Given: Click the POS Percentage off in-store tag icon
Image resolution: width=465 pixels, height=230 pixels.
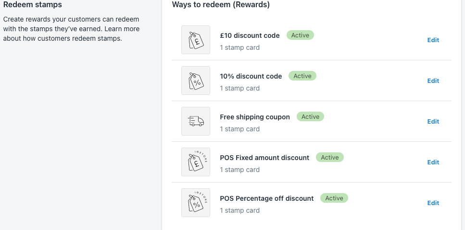Looking at the screenshot, I should pyautogui.click(x=196, y=203).
